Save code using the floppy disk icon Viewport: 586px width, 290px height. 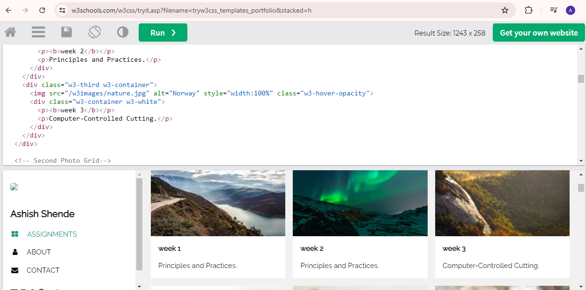tap(67, 32)
